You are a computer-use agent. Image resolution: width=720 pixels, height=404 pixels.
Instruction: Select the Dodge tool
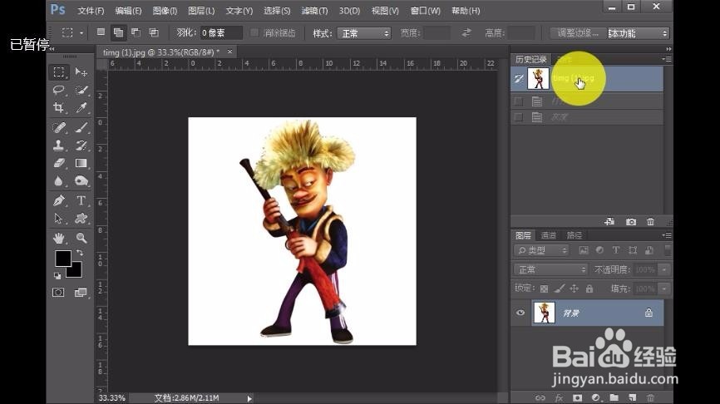(x=81, y=181)
